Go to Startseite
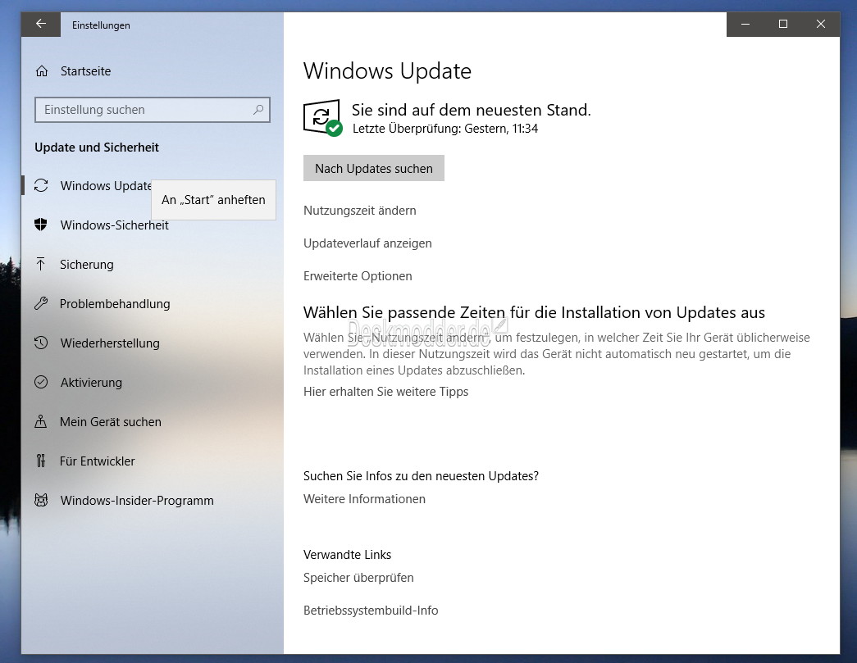The width and height of the screenshot is (857, 663). pos(86,71)
